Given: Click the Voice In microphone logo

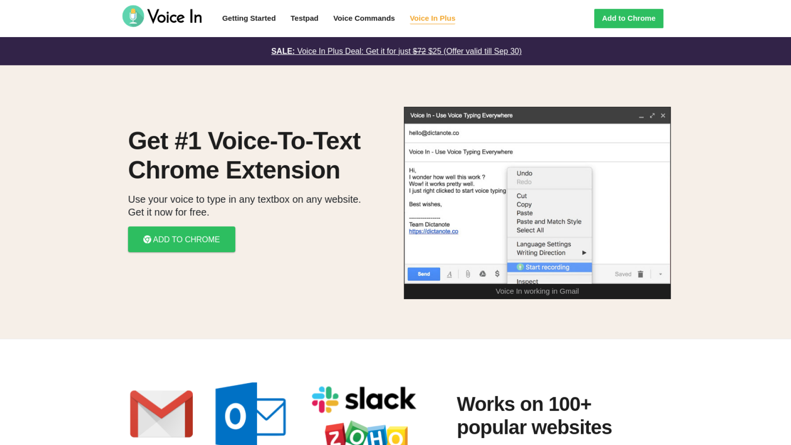Looking at the screenshot, I should click(x=133, y=16).
